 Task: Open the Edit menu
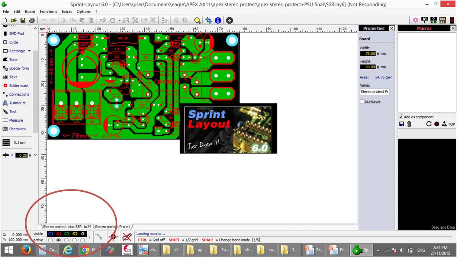[x=17, y=11]
